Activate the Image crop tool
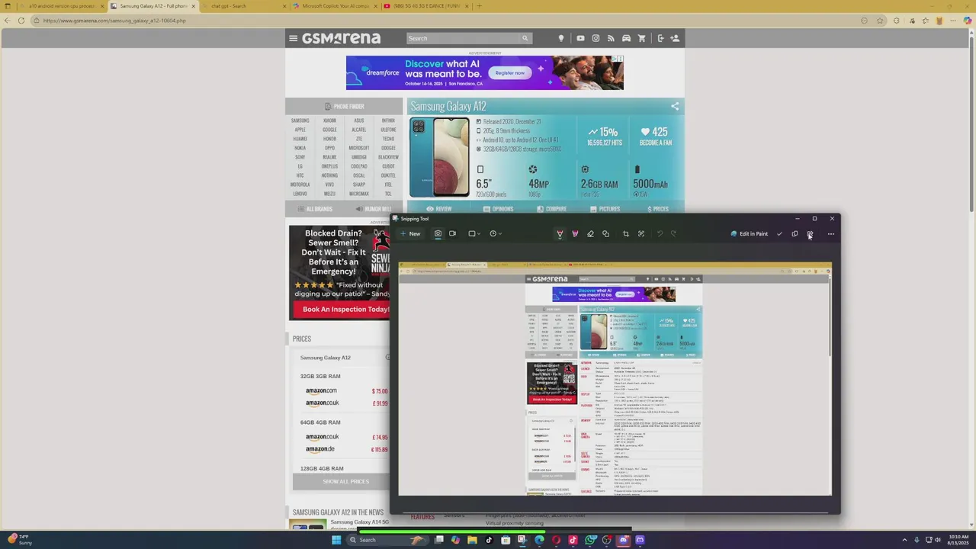 625,234
